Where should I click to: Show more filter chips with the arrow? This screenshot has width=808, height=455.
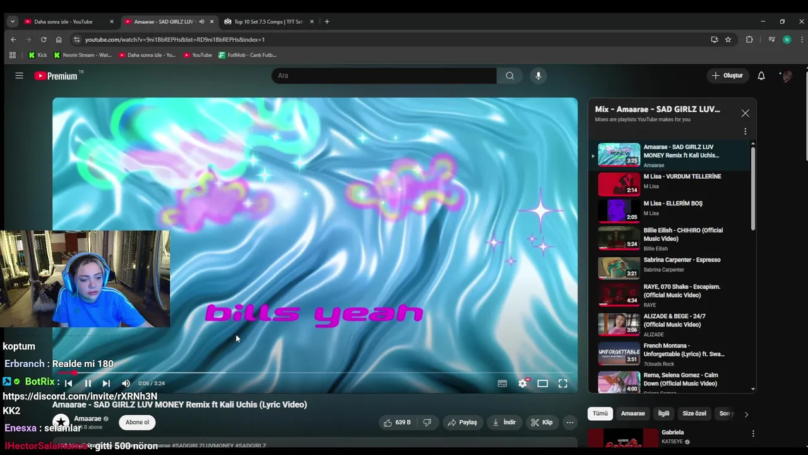[x=746, y=415]
